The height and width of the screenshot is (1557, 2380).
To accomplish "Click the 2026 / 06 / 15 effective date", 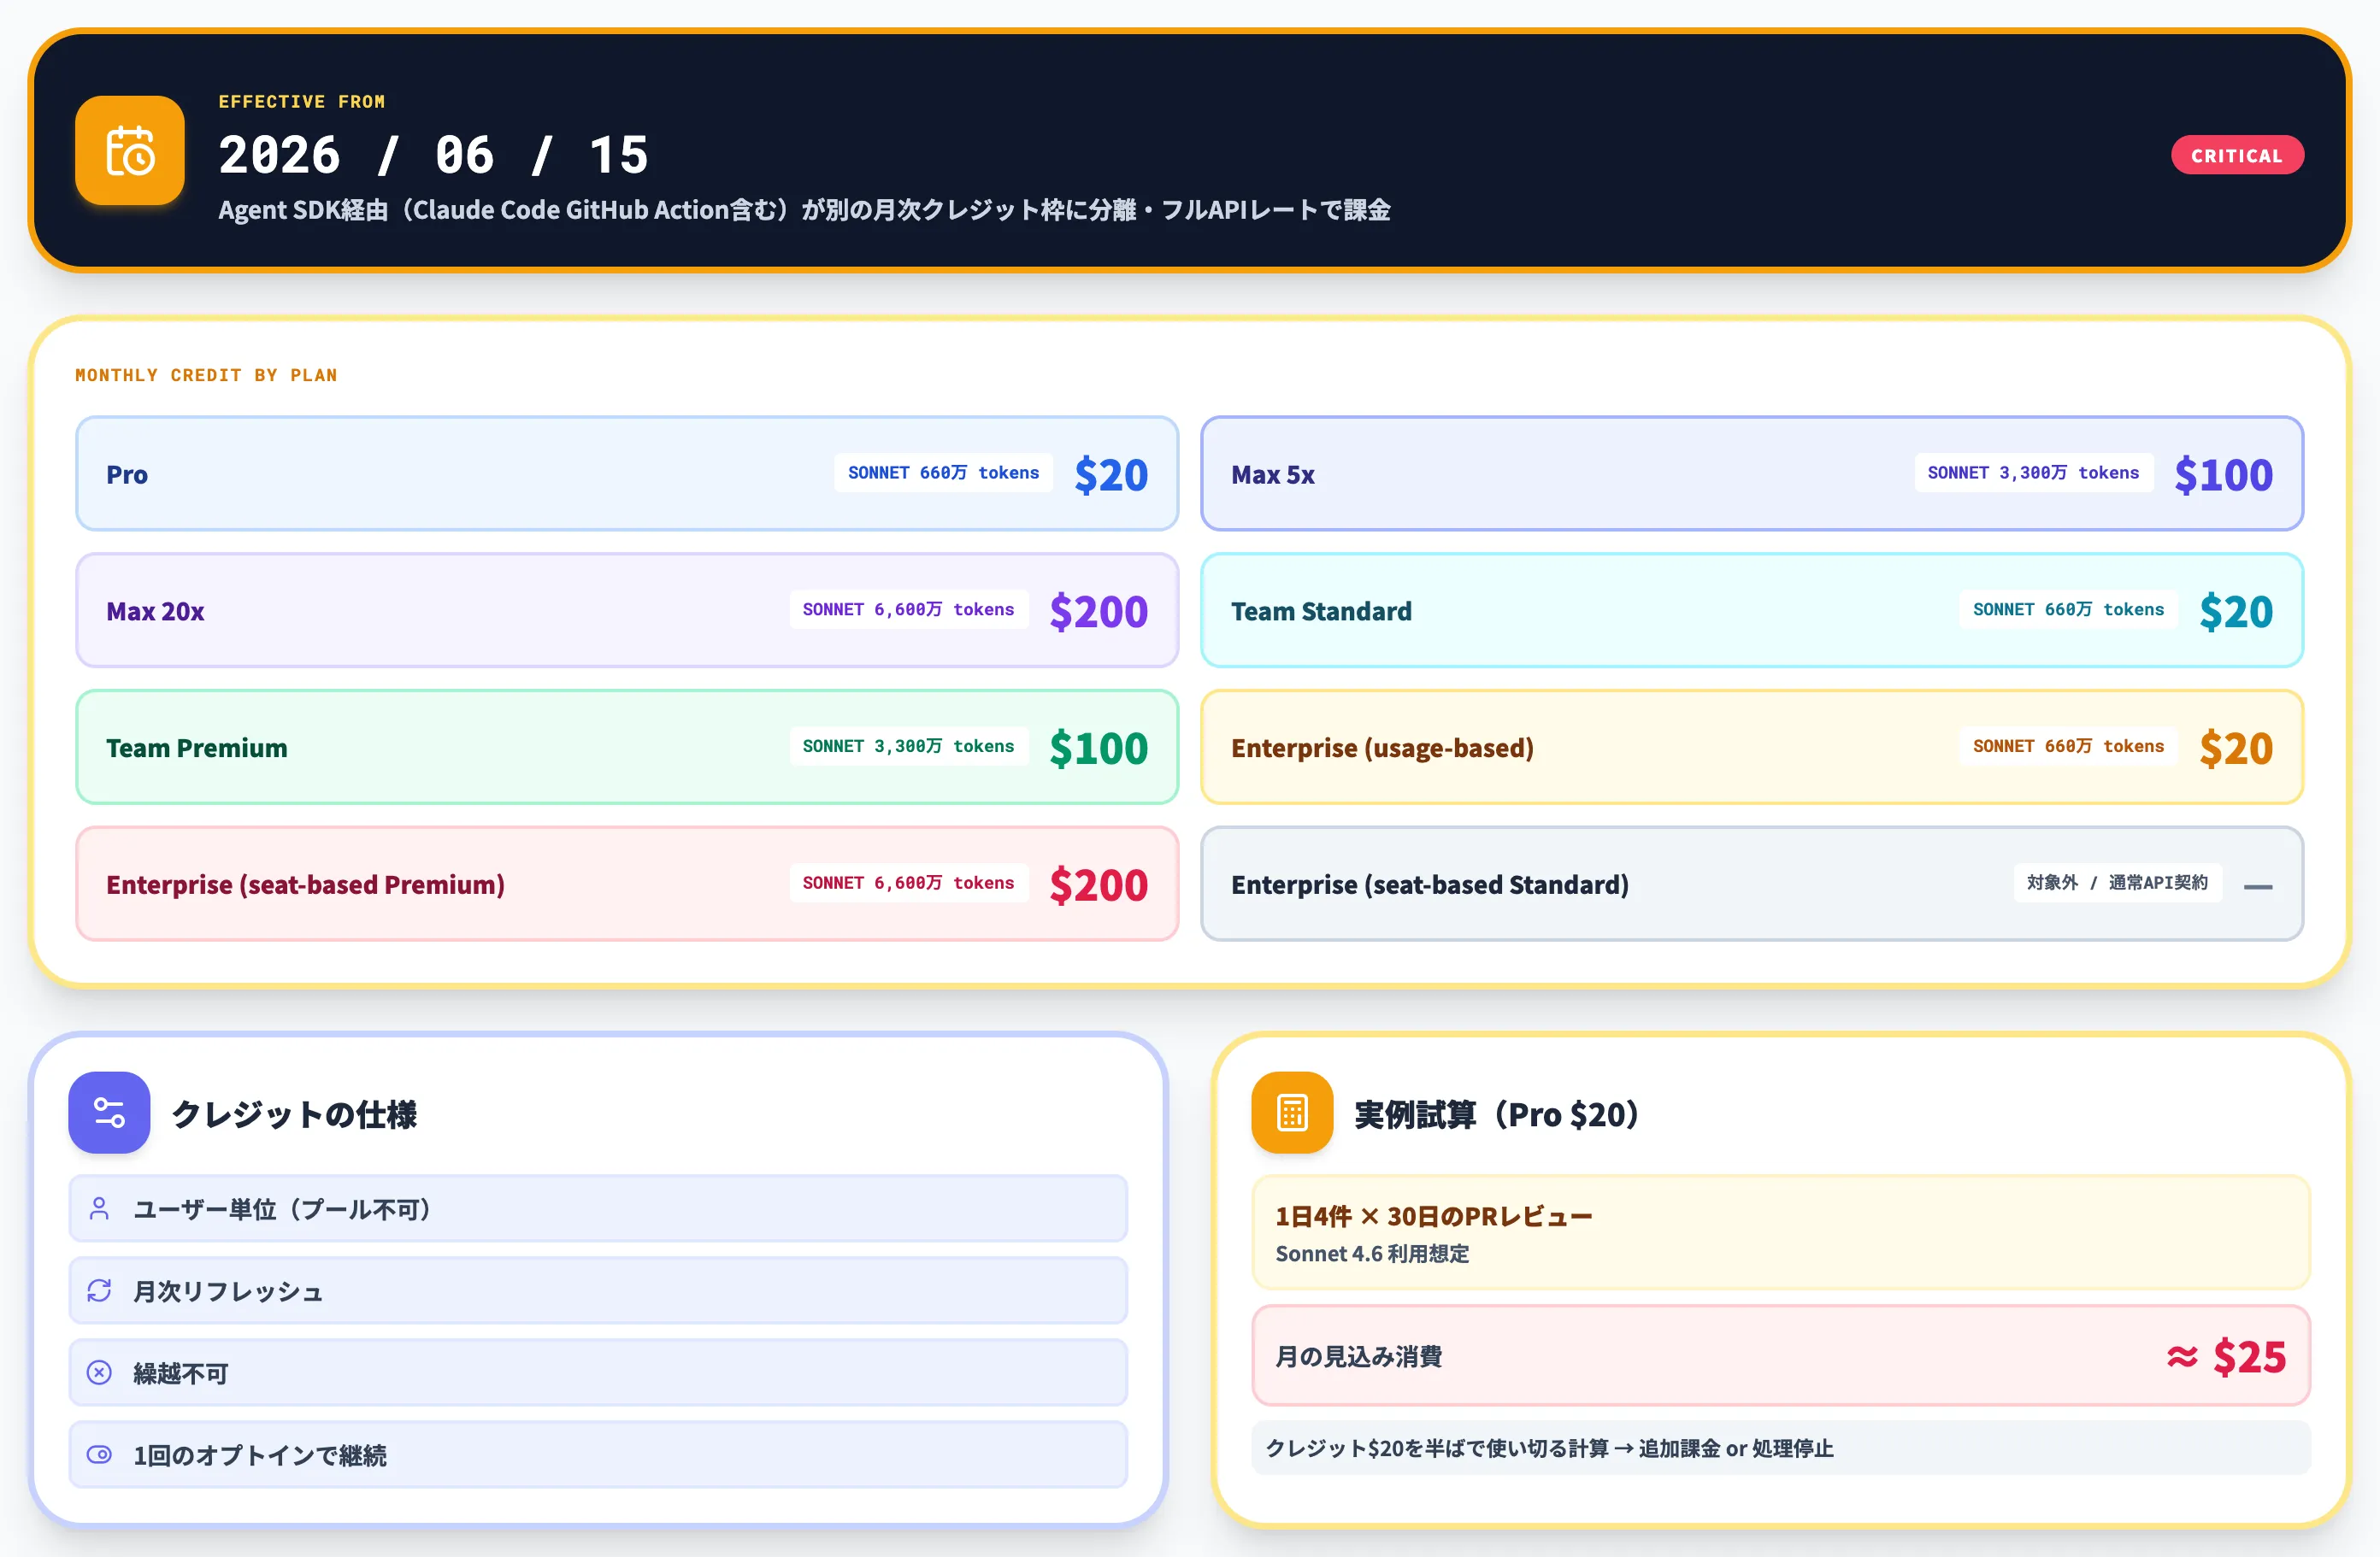I will pyautogui.click(x=434, y=155).
